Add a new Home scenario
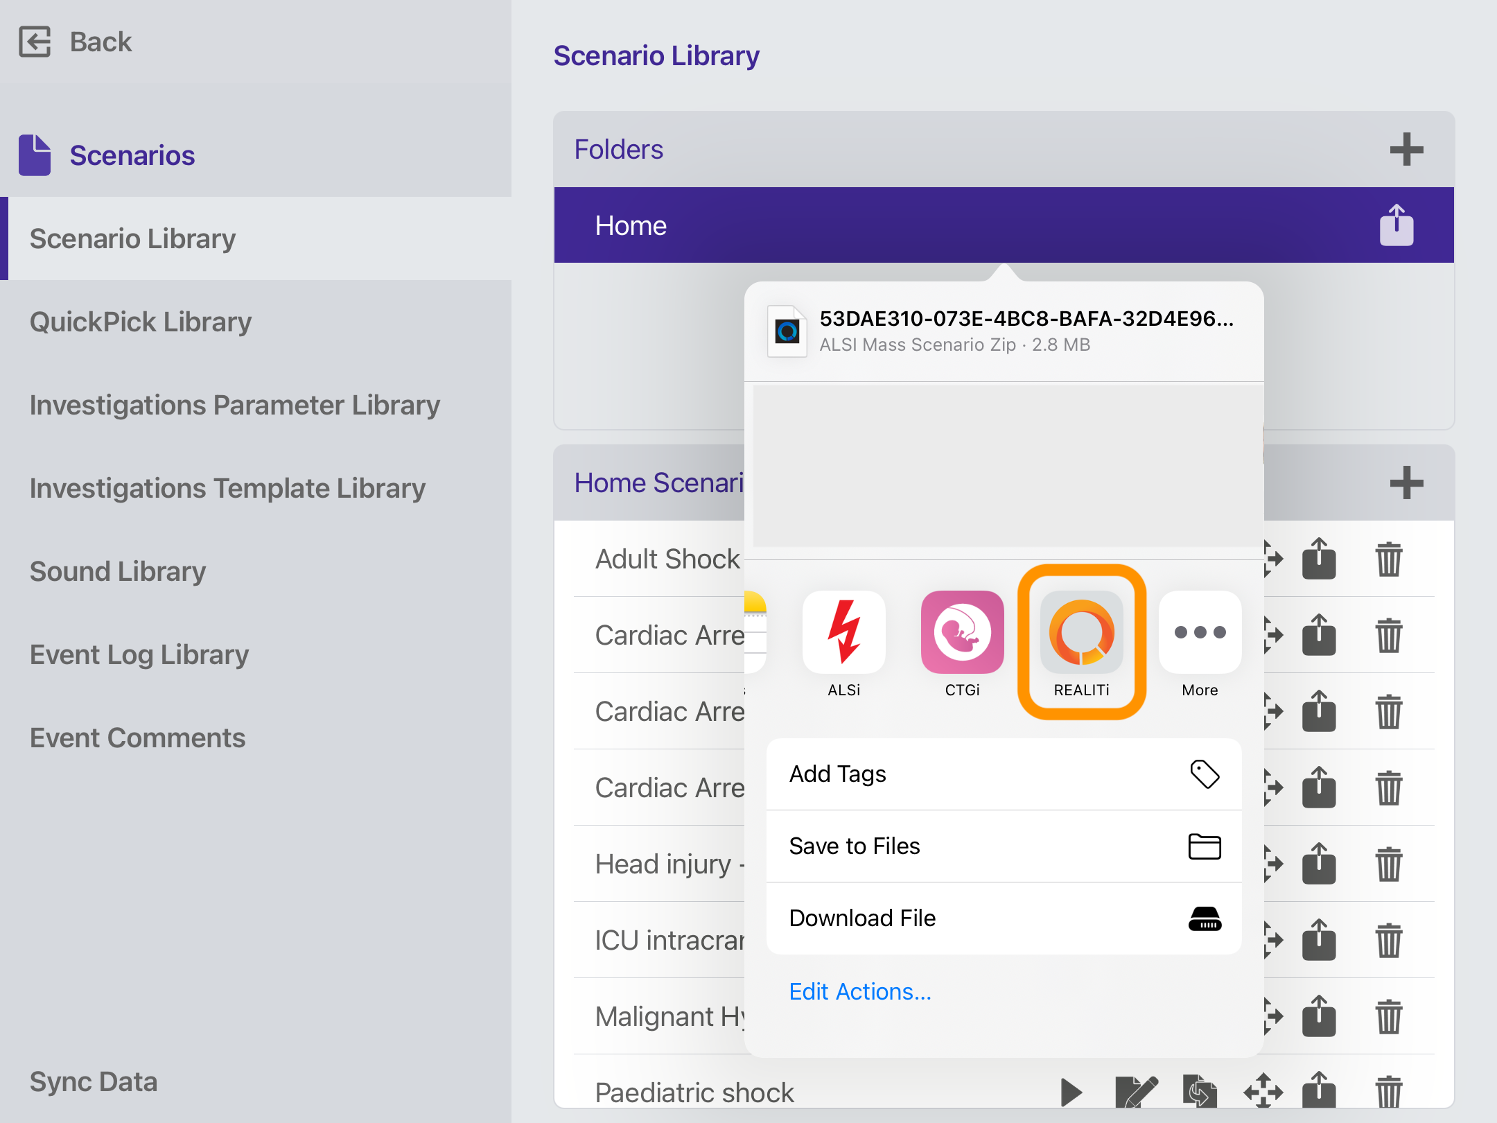This screenshot has height=1123, width=1497. point(1406,482)
